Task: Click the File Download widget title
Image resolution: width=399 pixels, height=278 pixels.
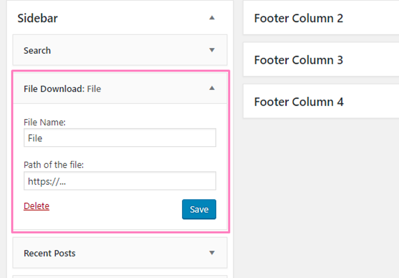Action: (54, 89)
